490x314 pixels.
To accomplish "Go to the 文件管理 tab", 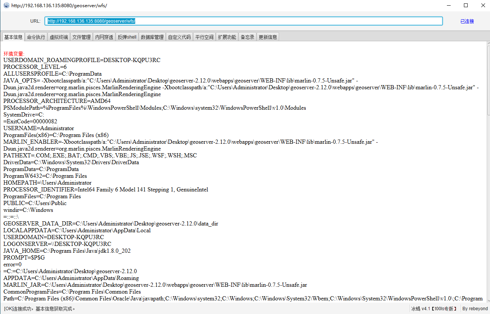I will [82, 37].
